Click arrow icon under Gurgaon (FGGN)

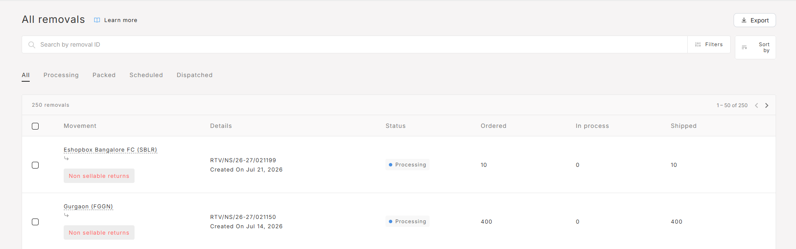click(x=66, y=215)
